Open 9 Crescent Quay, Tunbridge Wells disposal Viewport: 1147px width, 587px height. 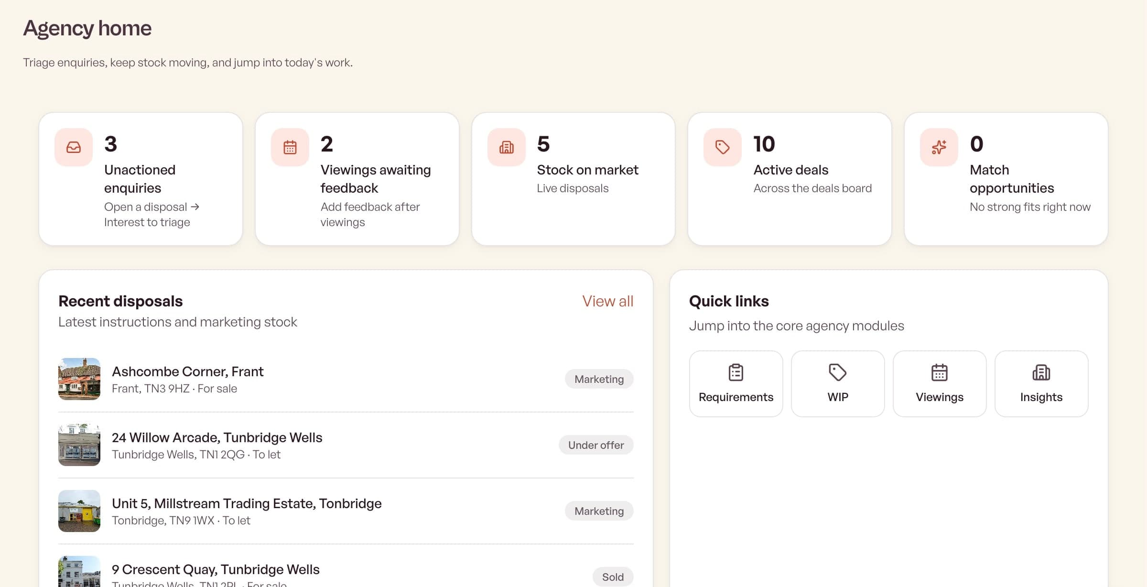tap(346, 566)
